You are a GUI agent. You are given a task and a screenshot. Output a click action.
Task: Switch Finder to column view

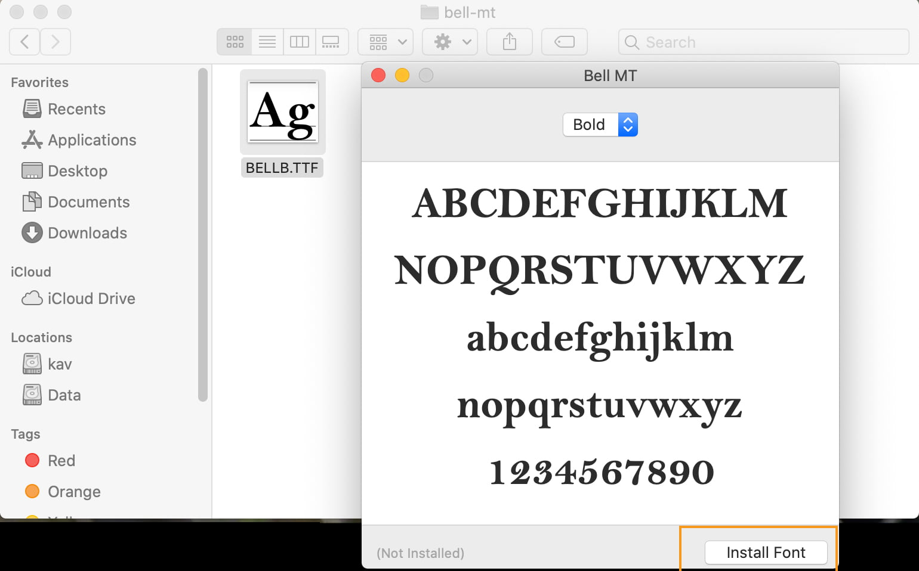point(299,42)
